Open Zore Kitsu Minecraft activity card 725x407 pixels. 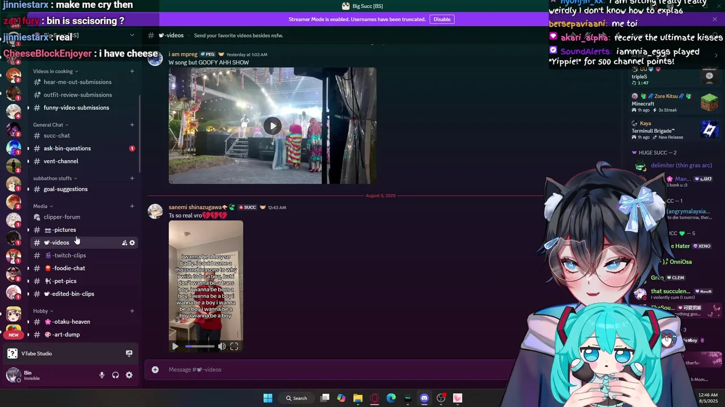coord(675,103)
